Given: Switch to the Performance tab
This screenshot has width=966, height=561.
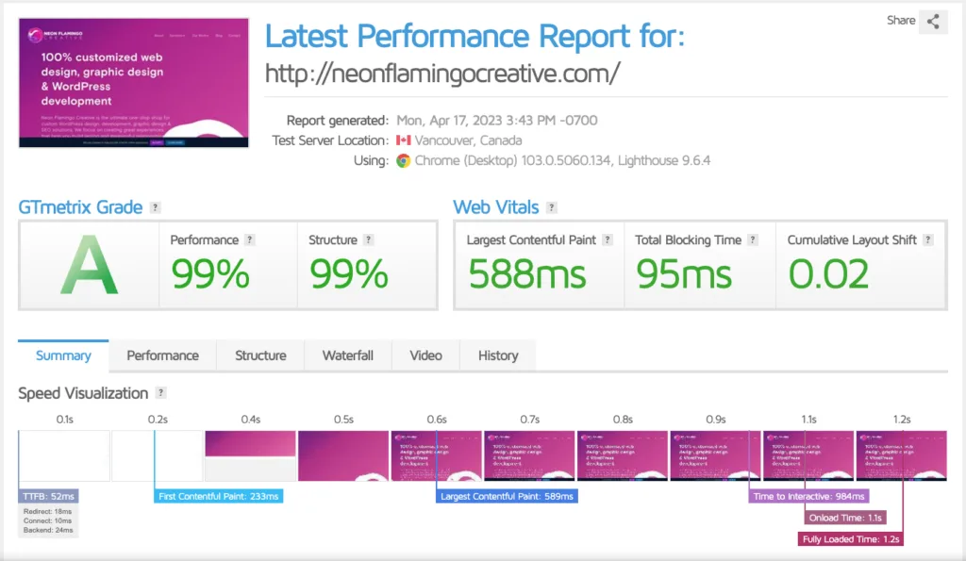Looking at the screenshot, I should point(162,355).
